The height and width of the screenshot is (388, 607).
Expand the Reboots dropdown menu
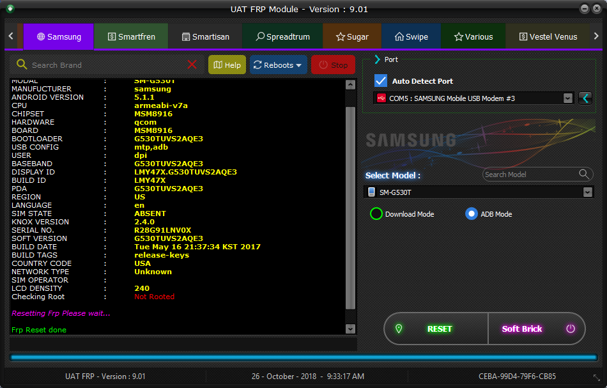tap(279, 65)
